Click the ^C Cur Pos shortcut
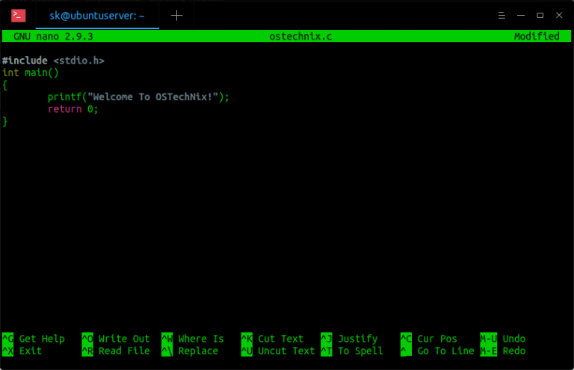This screenshot has height=370, width=574. (429, 339)
